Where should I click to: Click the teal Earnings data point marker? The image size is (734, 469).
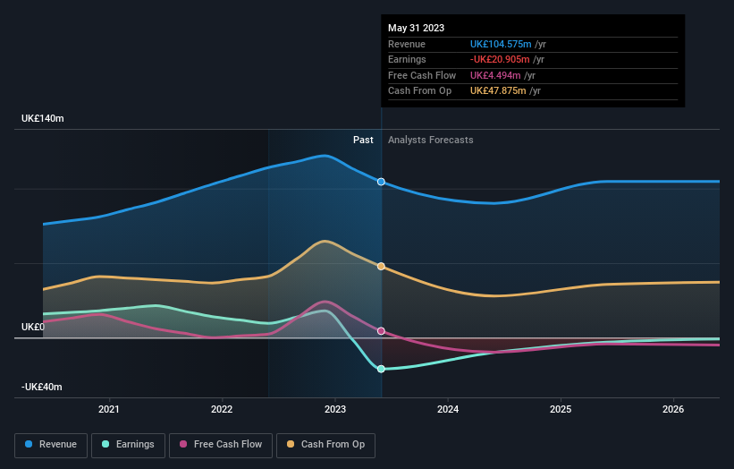[x=381, y=369]
